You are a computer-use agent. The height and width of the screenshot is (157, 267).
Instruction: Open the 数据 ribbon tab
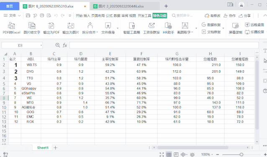coord(117,15)
